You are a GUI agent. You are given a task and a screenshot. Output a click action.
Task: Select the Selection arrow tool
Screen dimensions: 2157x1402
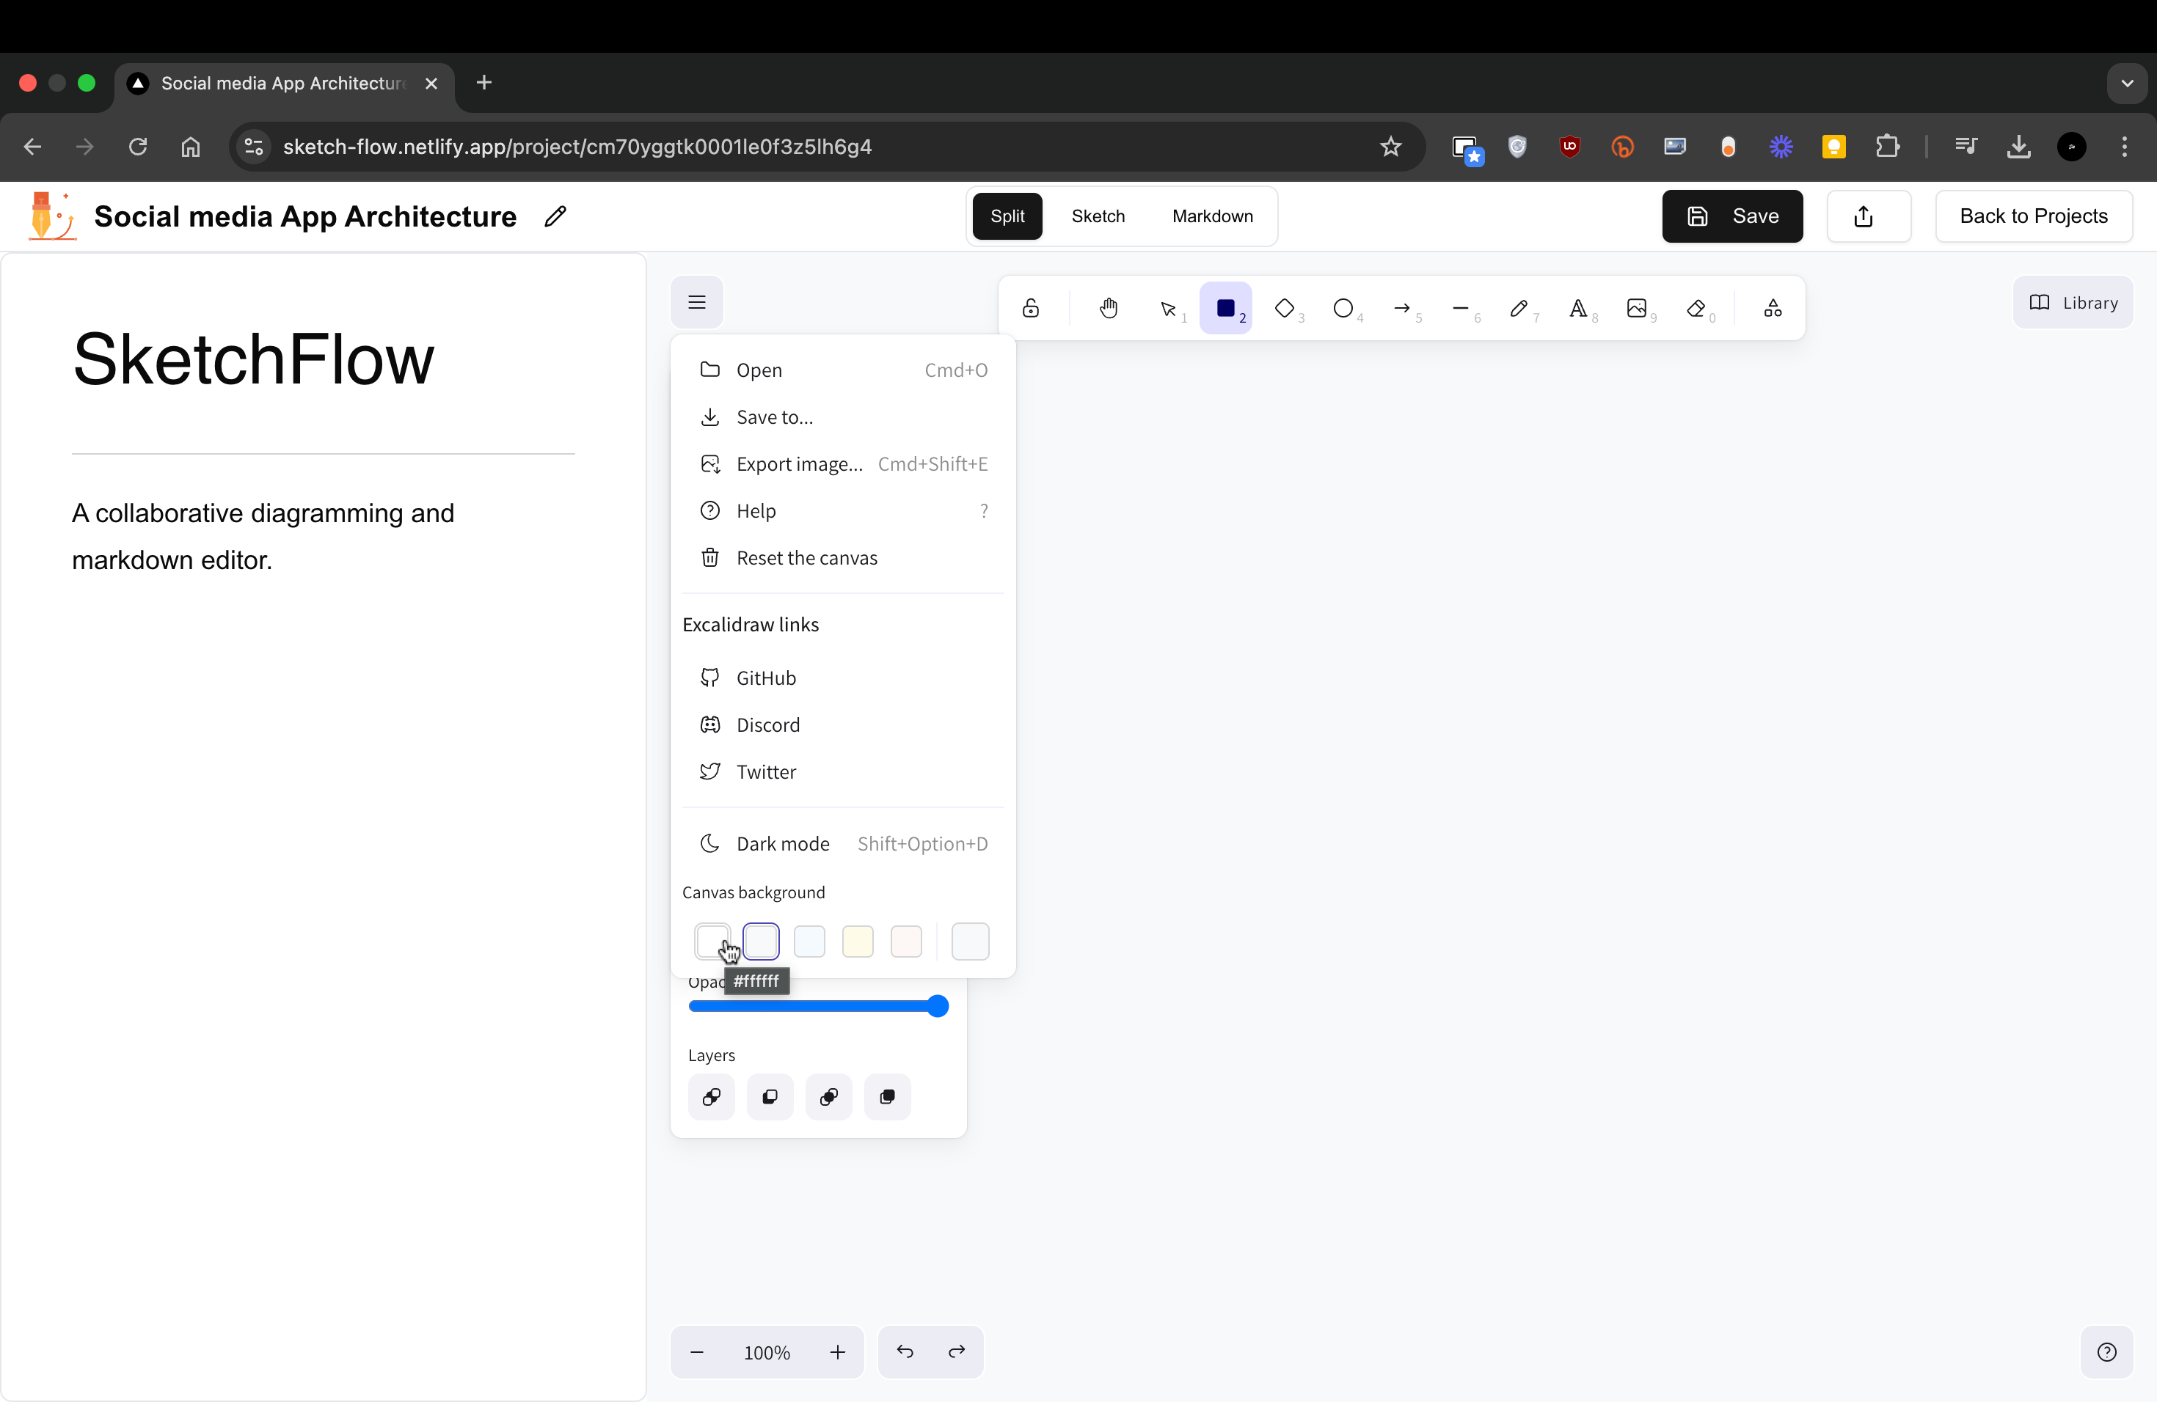1169,308
